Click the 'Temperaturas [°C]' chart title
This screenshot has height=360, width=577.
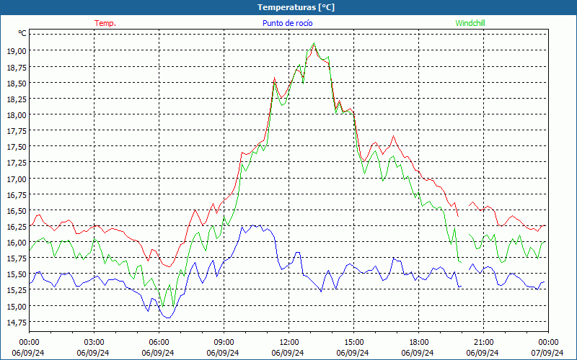point(296,7)
